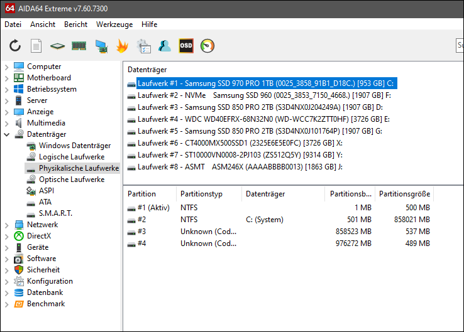Select Logische Laufwerke in the tree

coord(72,157)
